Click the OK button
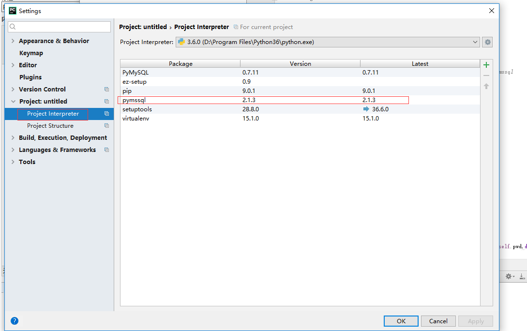Viewport: 527px width, 331px height. [x=401, y=321]
